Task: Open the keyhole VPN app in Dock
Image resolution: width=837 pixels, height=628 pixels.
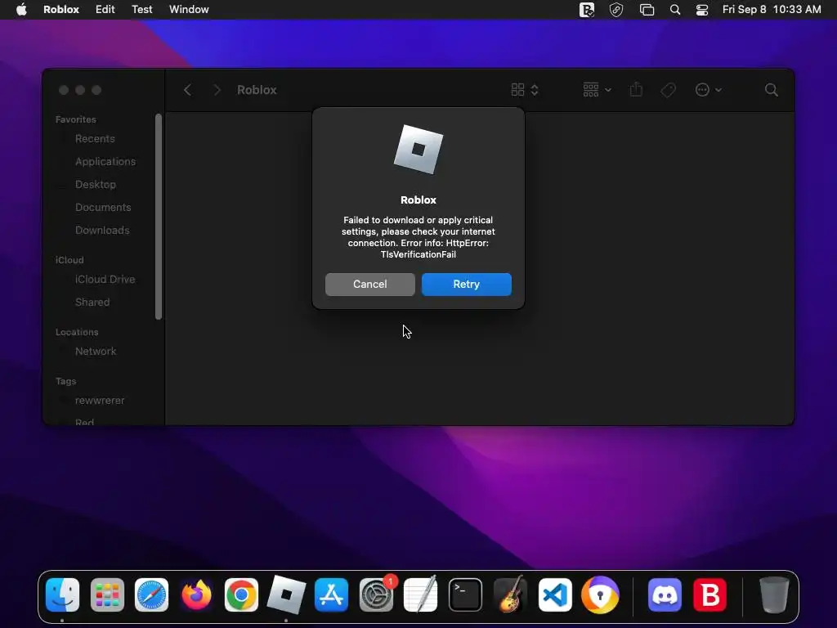Action: pos(600,595)
